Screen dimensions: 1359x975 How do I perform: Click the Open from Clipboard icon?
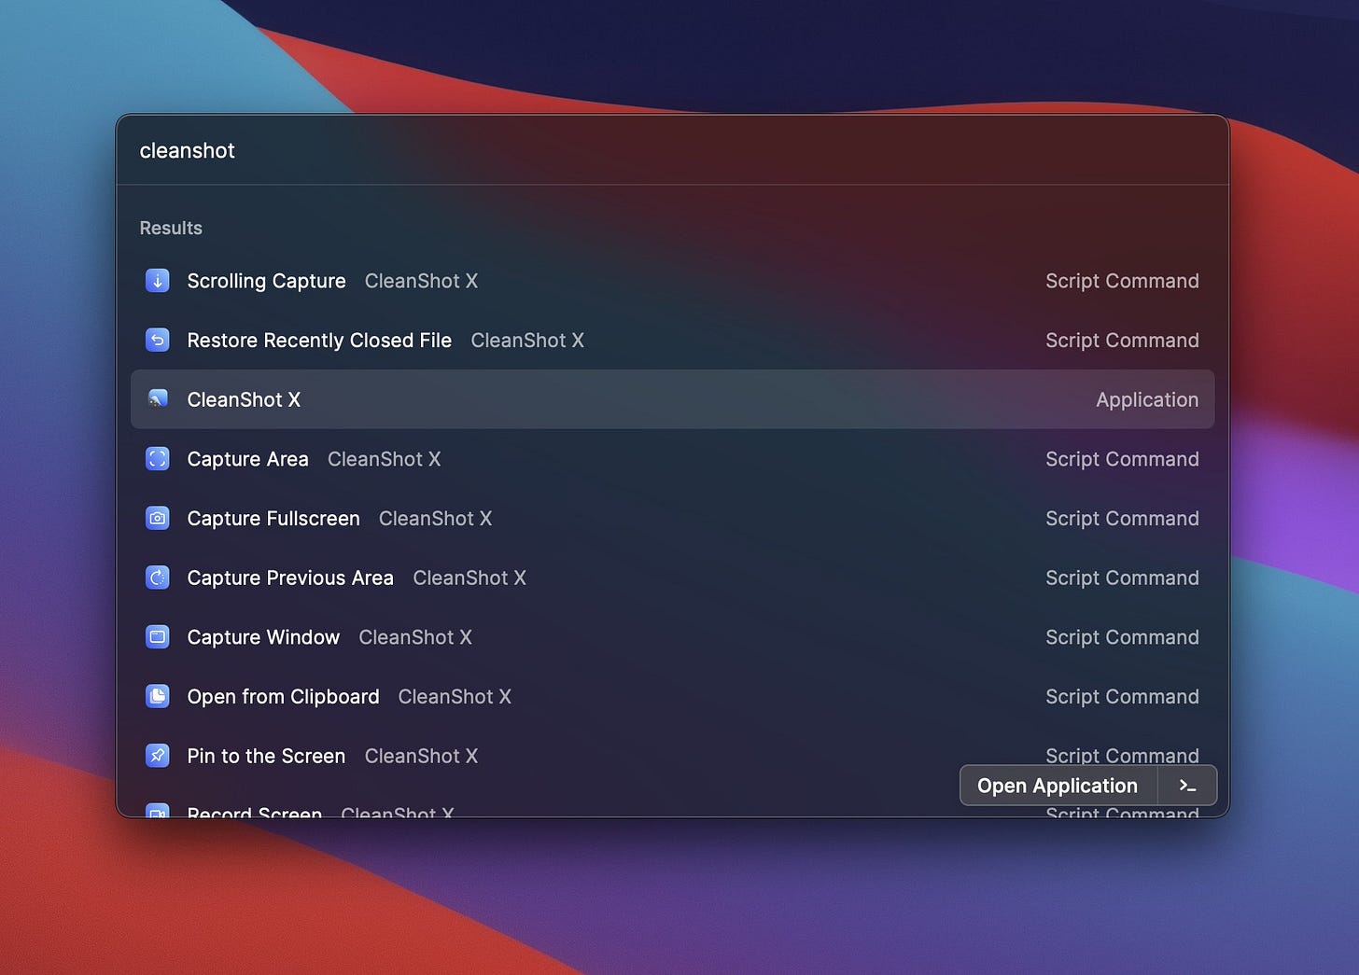[x=158, y=696]
